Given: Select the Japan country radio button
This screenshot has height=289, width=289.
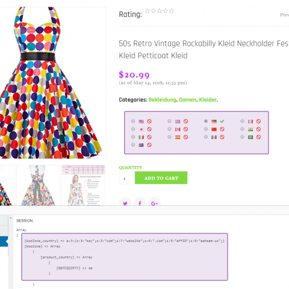Looking at the screenshot, I should [x=133, y=129].
